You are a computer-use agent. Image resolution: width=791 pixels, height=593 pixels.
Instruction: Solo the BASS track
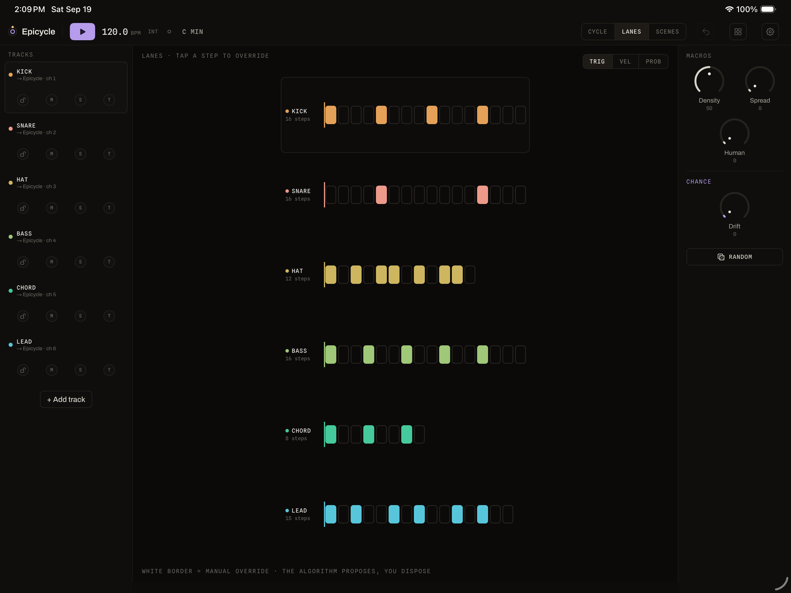(x=80, y=262)
